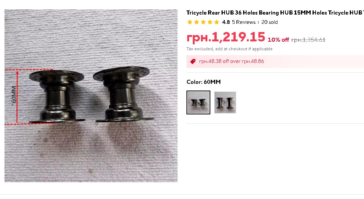Click the Tax excluded checkout note

[x=229, y=49]
